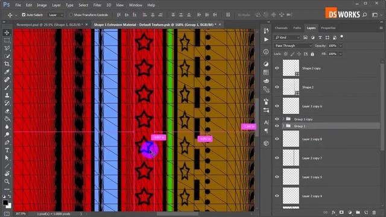
Task: Select the Dodge tool
Action: click(x=7, y=134)
